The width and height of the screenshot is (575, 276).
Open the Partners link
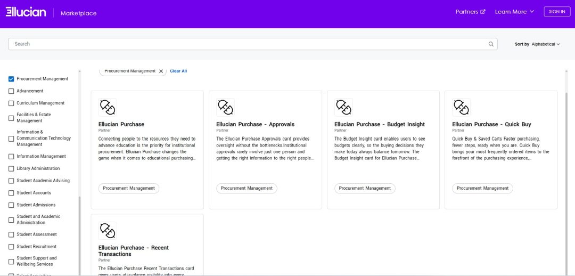(x=470, y=12)
